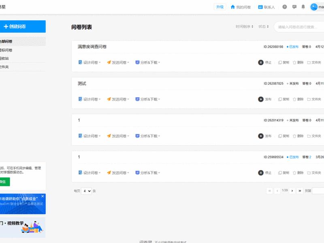This screenshot has width=324, height=243.
Task: Delete survey ID 259695534
Action: [298, 173]
